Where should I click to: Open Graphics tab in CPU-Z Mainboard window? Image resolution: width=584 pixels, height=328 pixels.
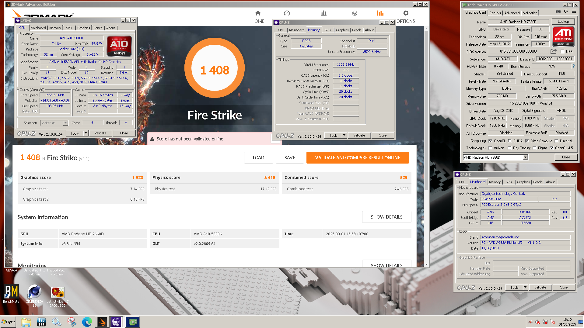(523, 182)
